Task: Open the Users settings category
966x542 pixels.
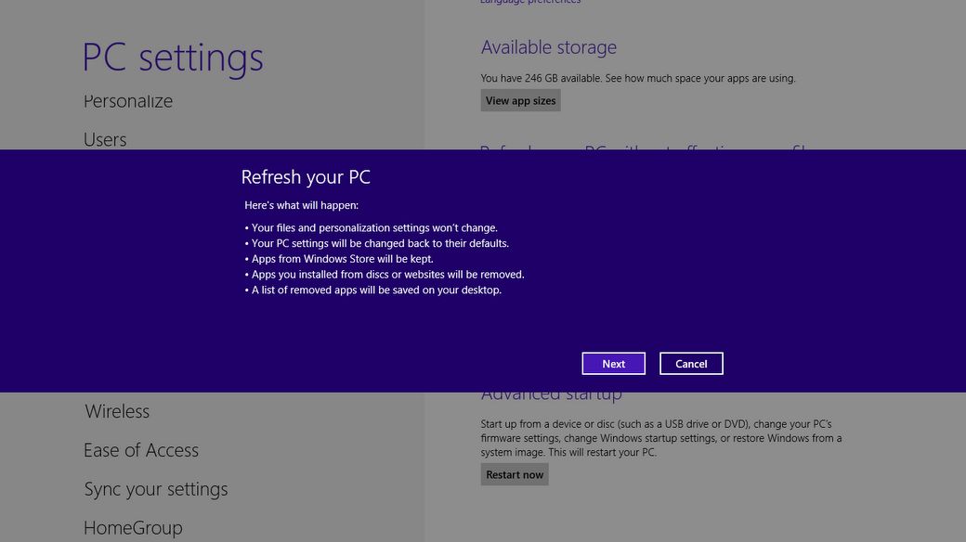Action: point(105,140)
